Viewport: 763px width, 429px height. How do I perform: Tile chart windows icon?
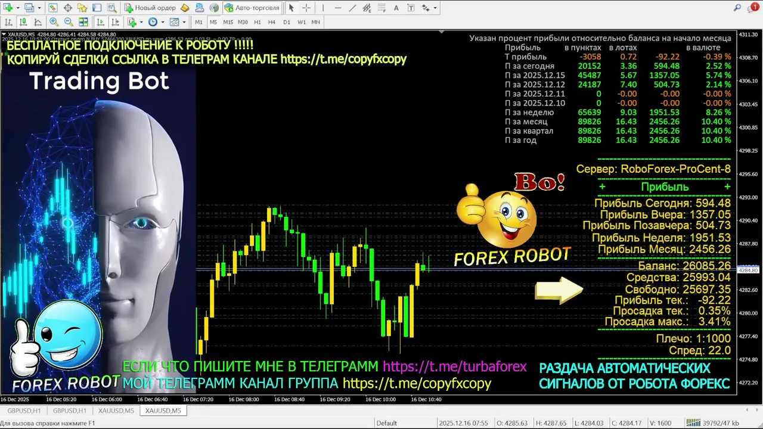click(83, 22)
